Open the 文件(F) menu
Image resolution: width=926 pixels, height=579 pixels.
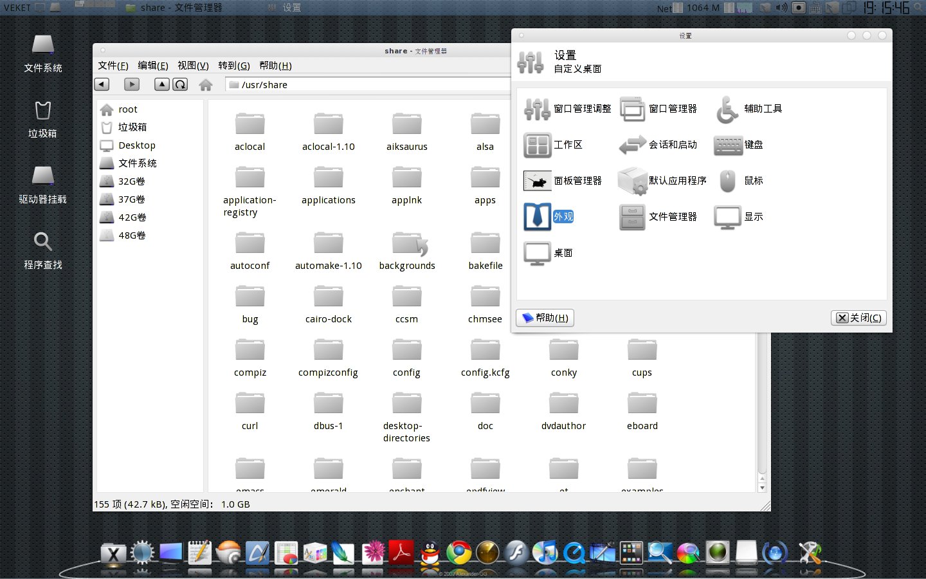point(113,66)
